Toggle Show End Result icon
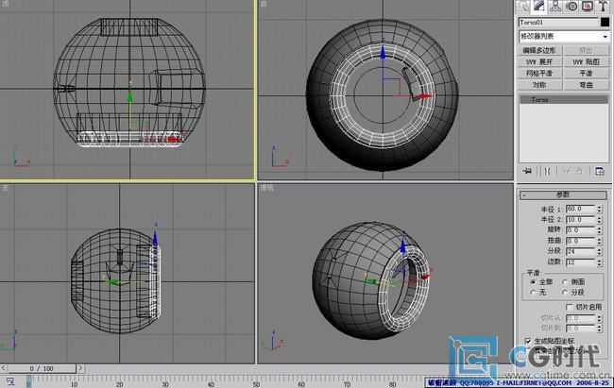 pyautogui.click(x=547, y=171)
